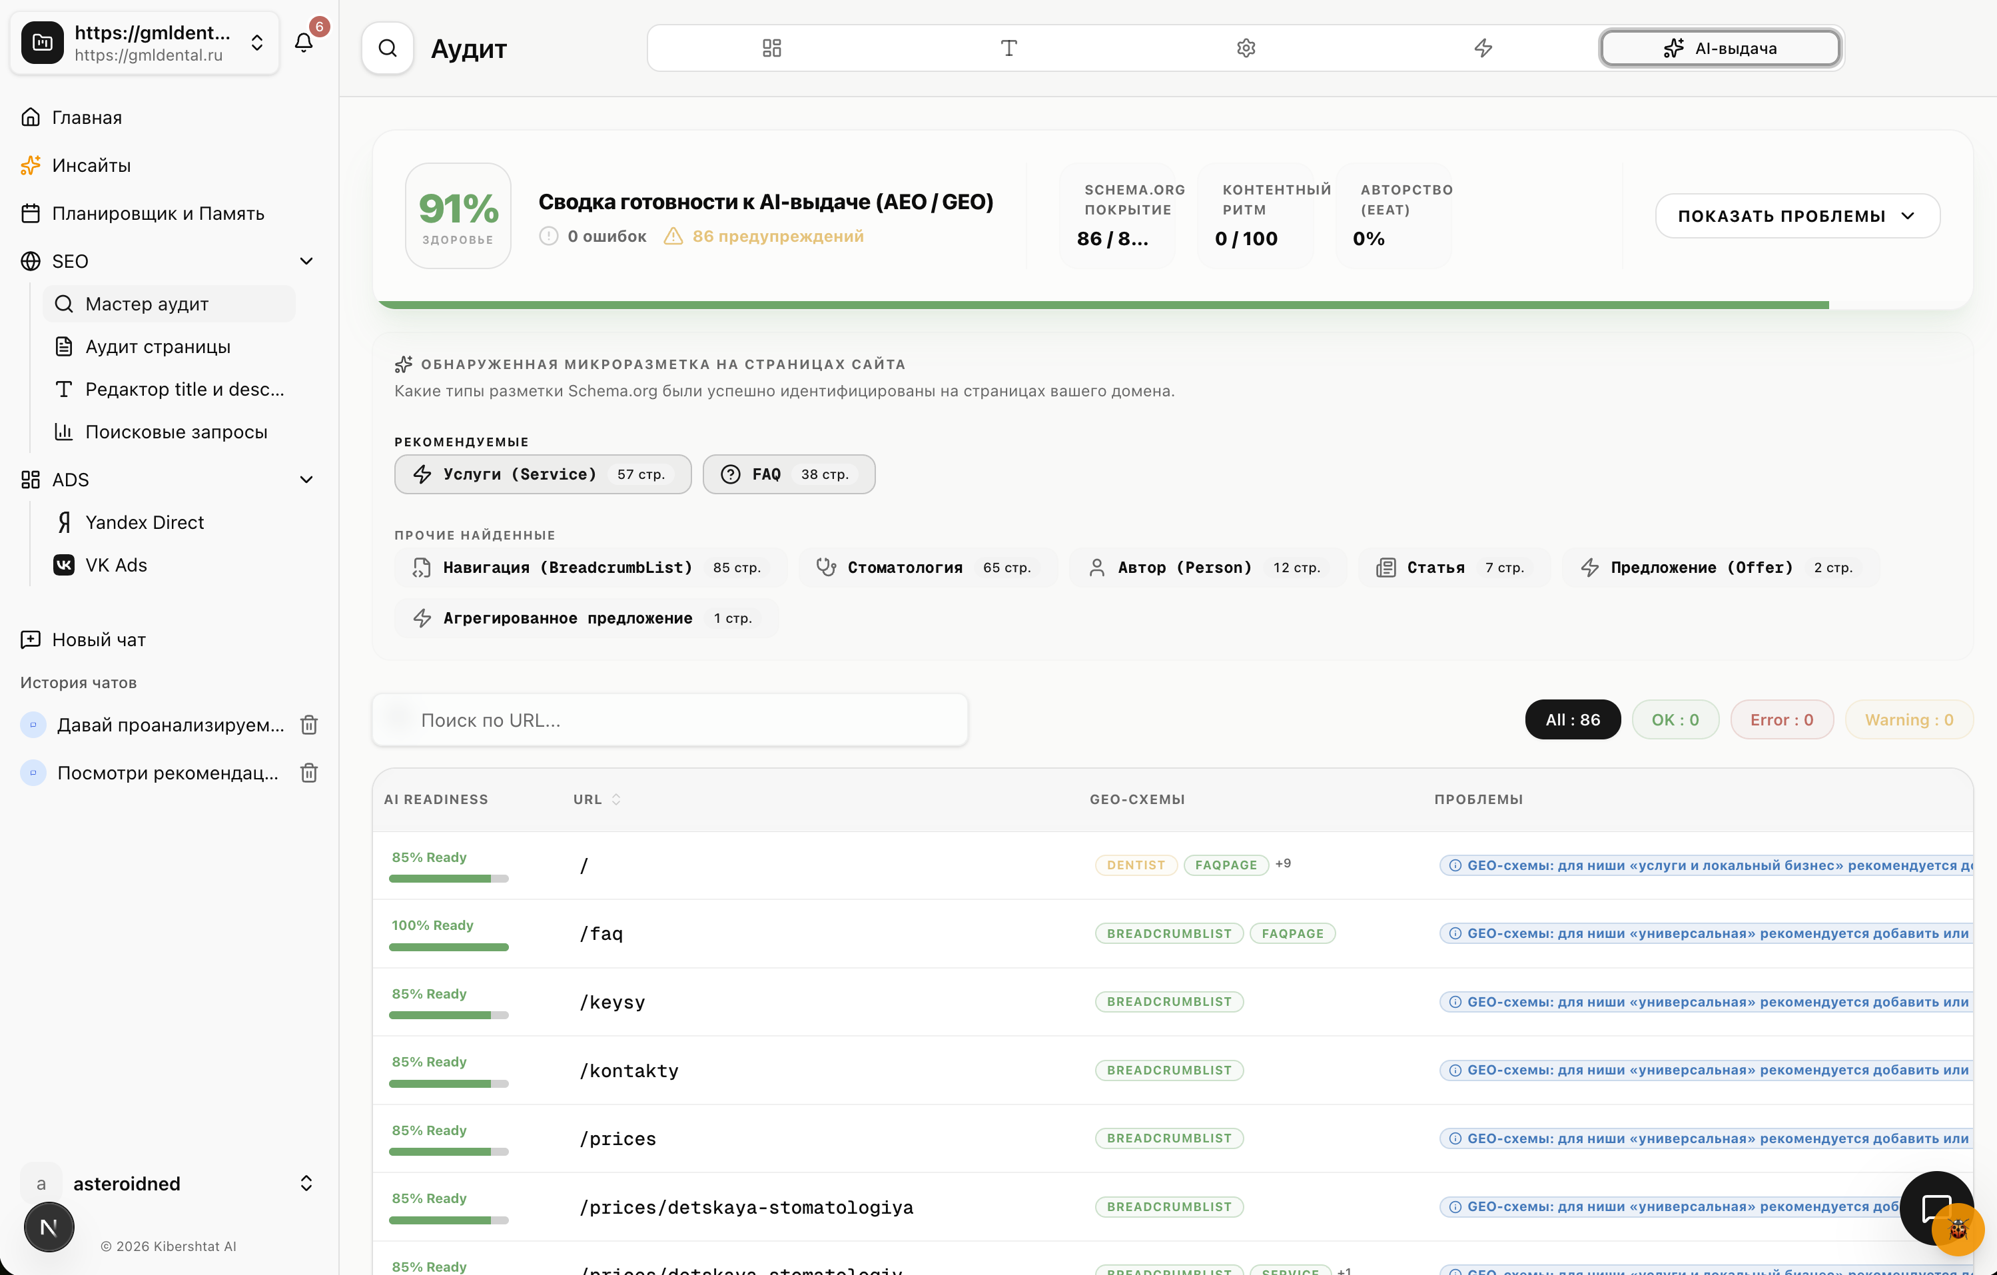
Task: Click the search magnifier icon beside Аудит
Action: [387, 48]
